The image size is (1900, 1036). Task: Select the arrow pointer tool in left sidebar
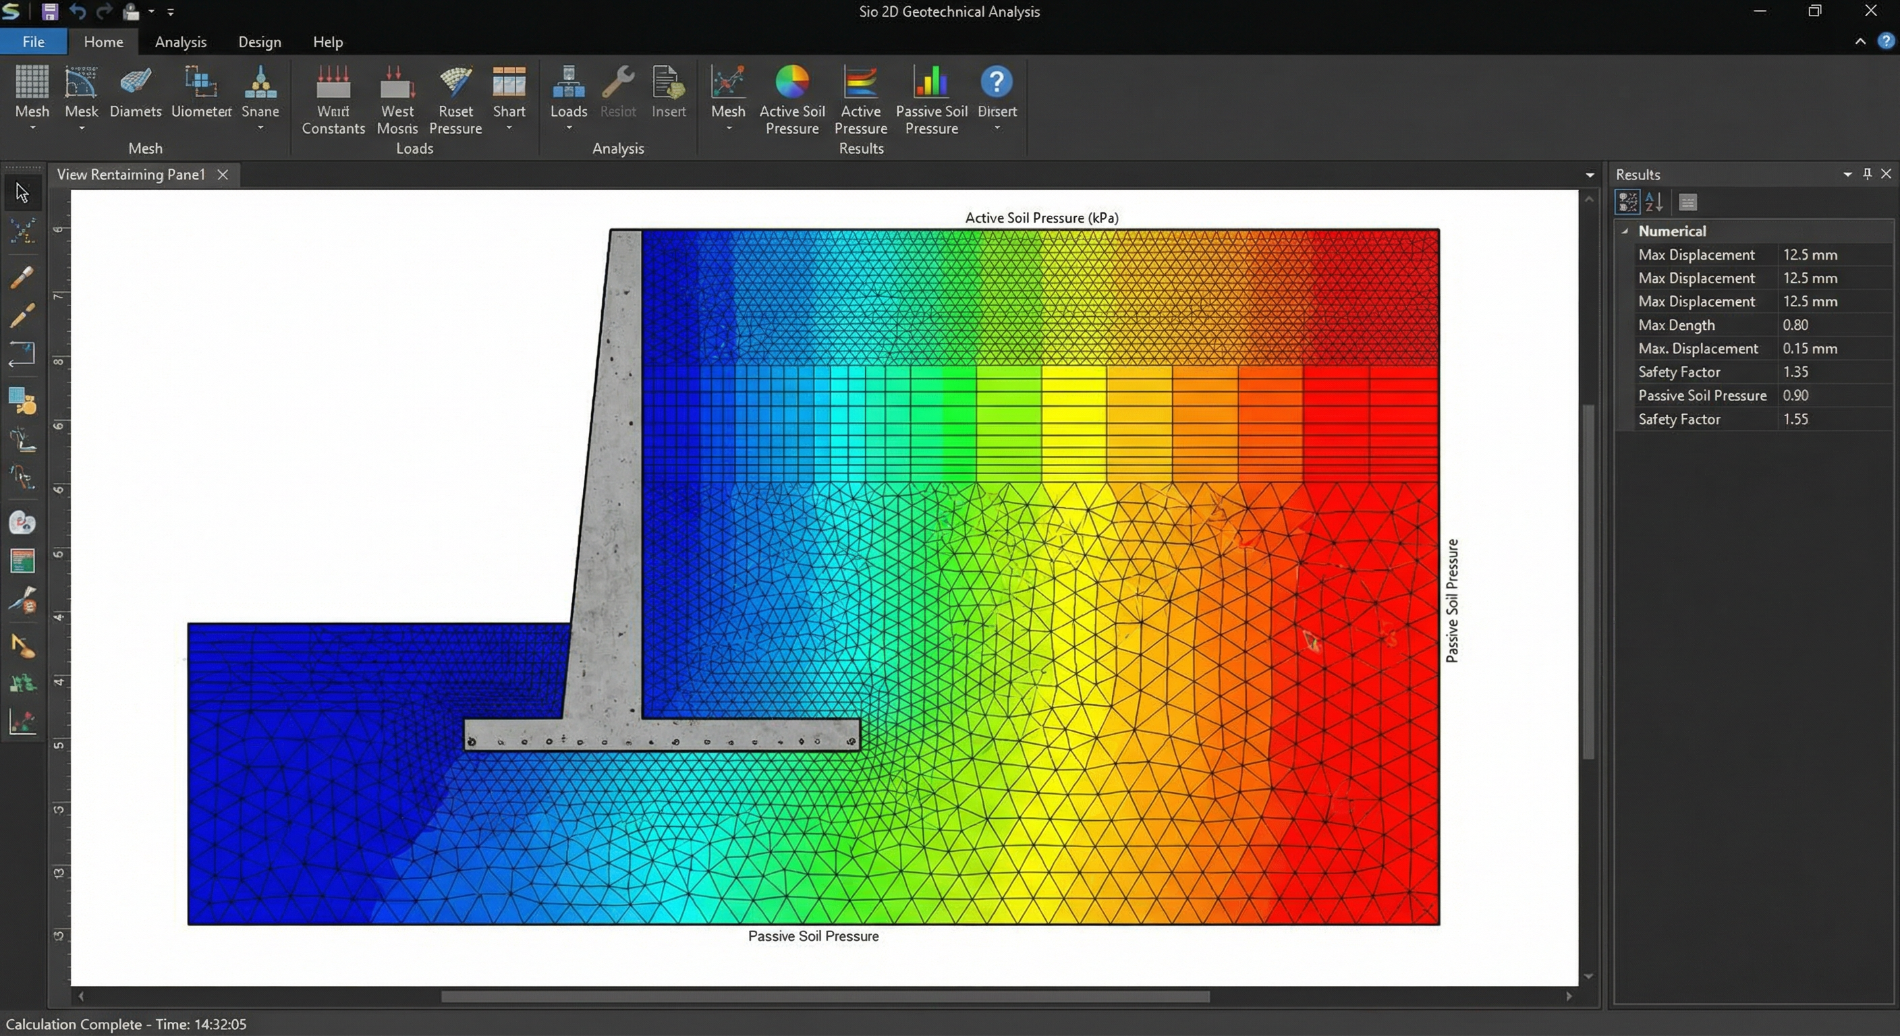coord(22,193)
